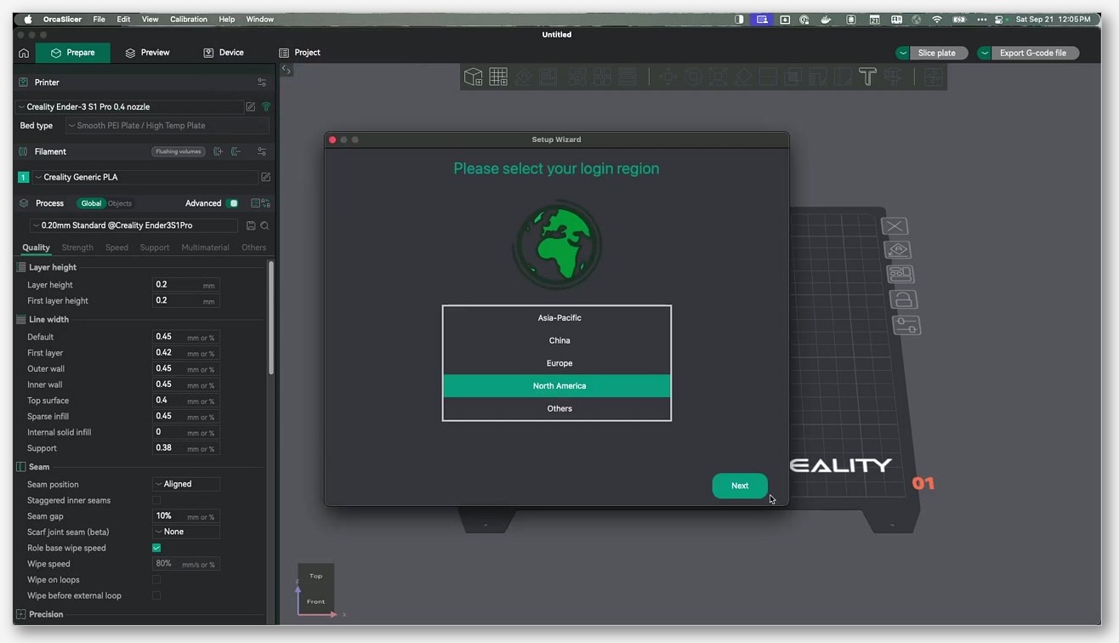Open the Seam position Aligned dropdown
The width and height of the screenshot is (1119, 643).
(185, 484)
